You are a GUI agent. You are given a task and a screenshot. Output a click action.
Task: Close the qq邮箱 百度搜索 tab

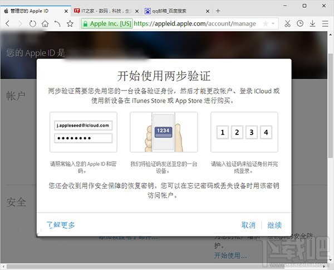(x=208, y=11)
